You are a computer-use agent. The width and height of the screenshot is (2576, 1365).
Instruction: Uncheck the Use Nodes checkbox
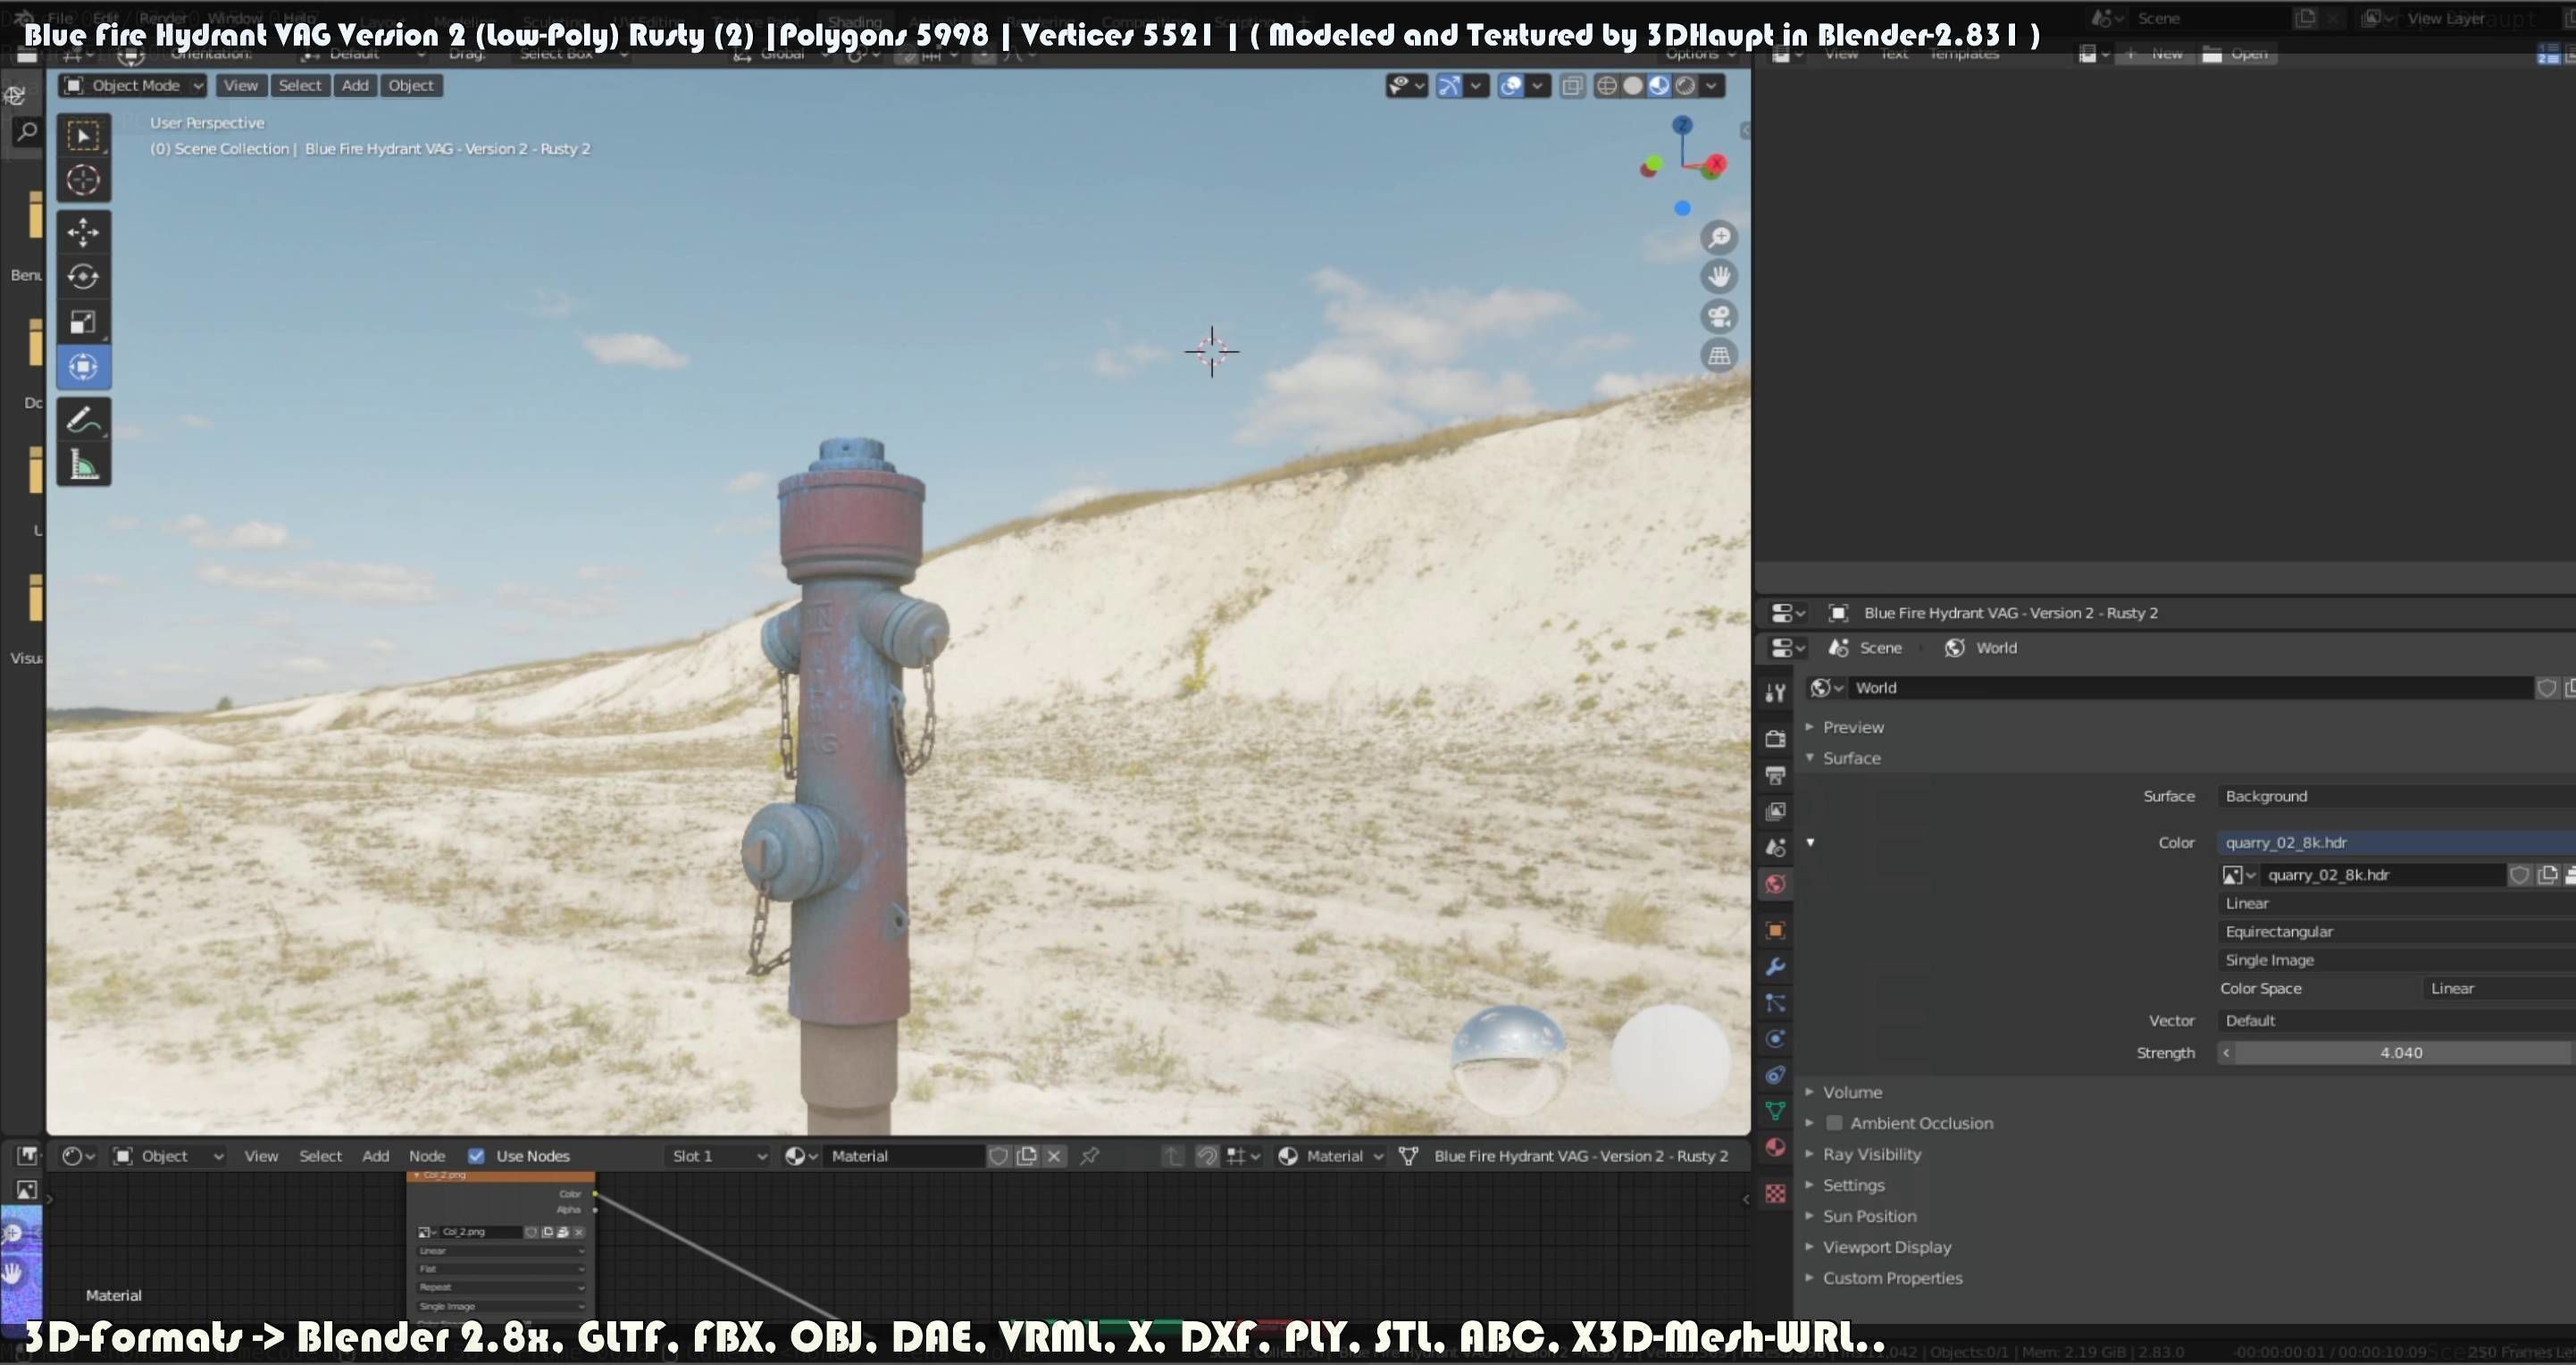click(477, 1156)
